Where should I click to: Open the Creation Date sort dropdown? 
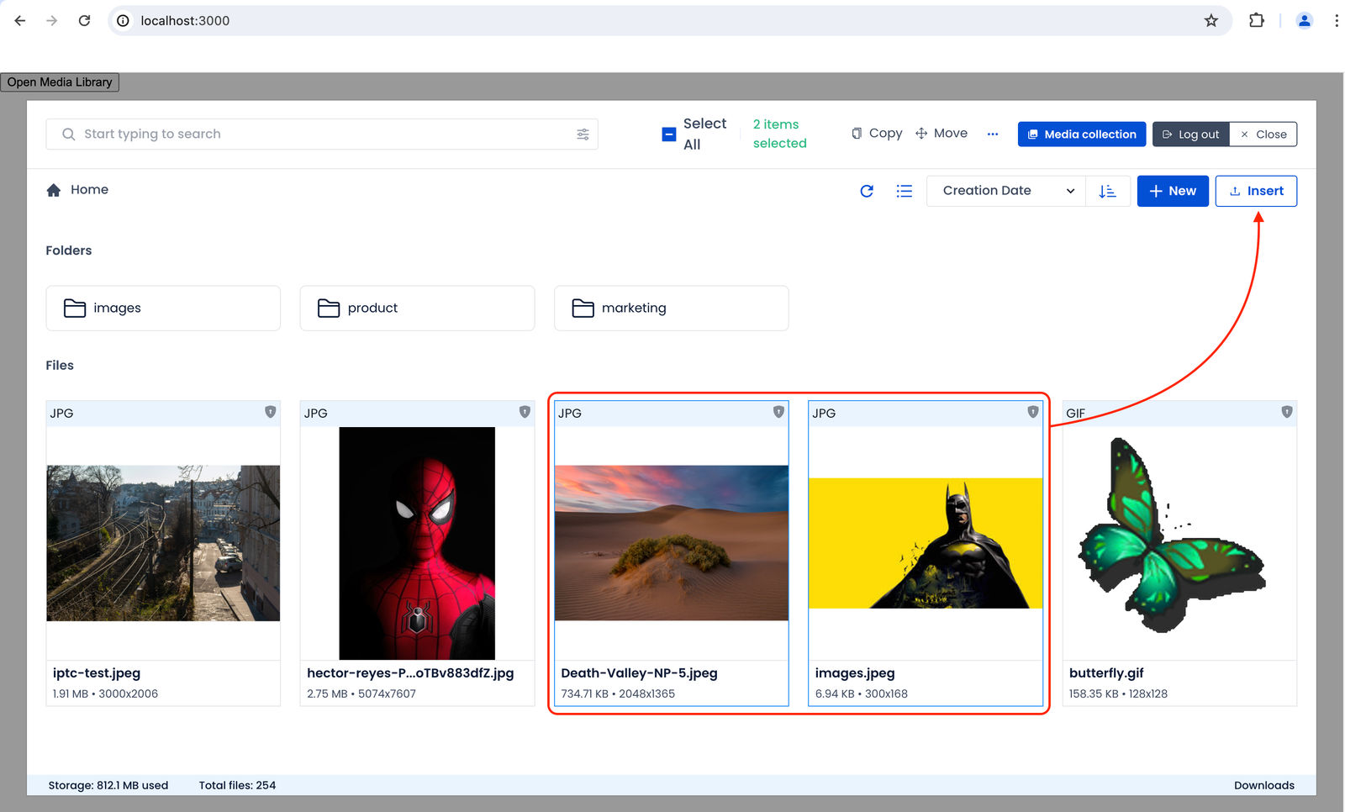click(1006, 191)
